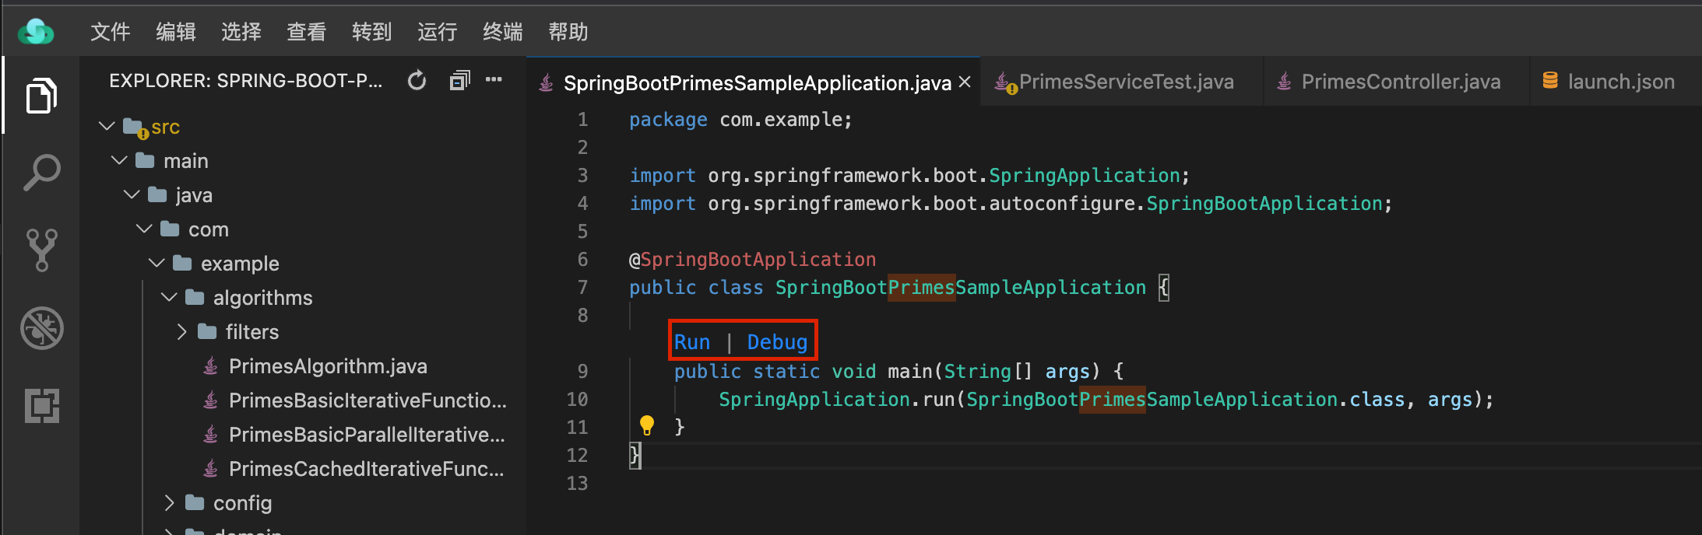This screenshot has width=1702, height=535.
Task: Click the Run code lens link
Action: pos(692,342)
